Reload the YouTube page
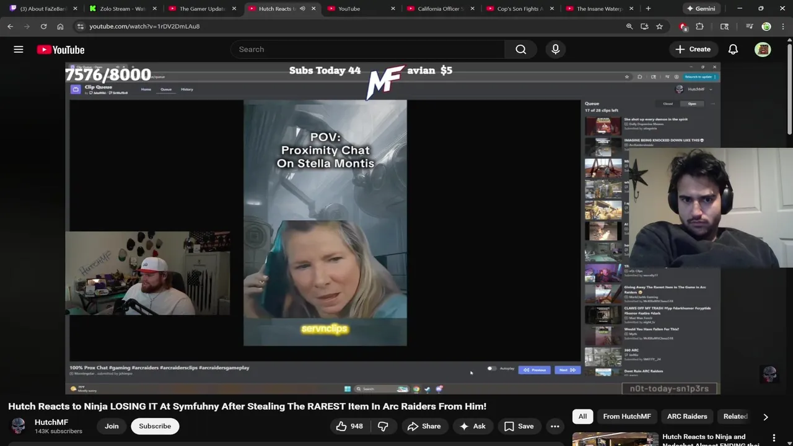Viewport: 793px width, 446px height. (x=43, y=26)
